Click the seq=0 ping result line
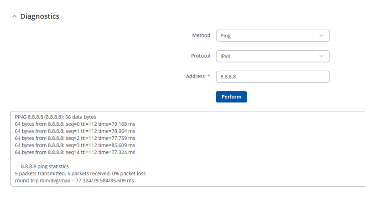The width and height of the screenshot is (365, 200). pos(75,124)
